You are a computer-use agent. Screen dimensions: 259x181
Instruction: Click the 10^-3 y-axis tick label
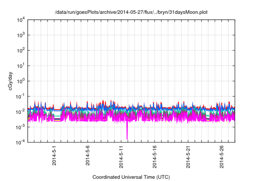pyautogui.click(x=21, y=126)
